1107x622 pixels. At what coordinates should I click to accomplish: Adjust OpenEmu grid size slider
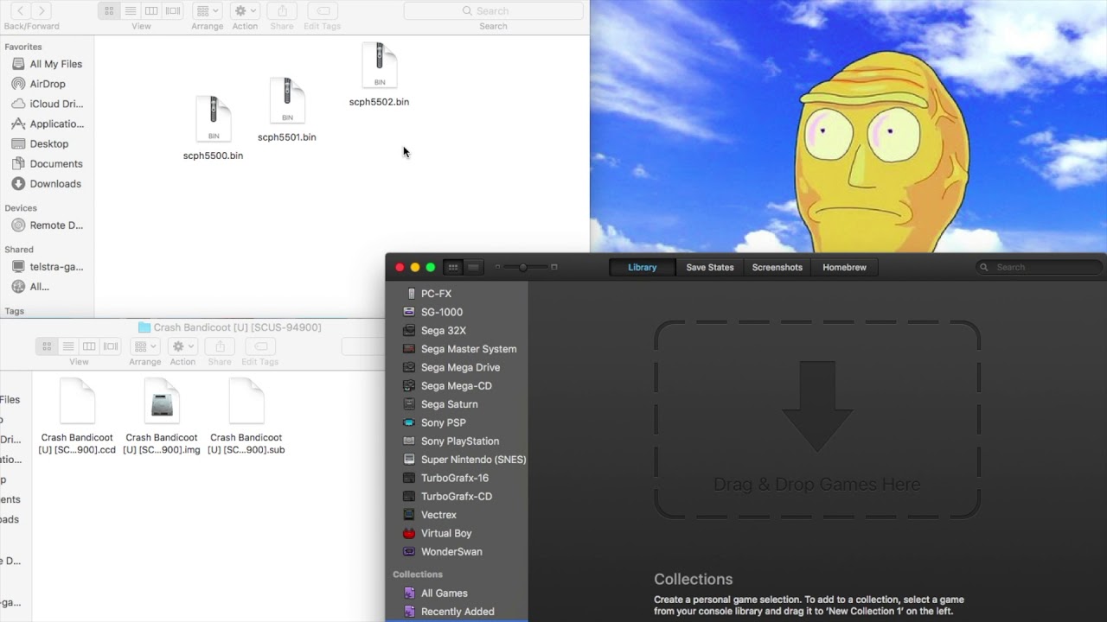(523, 267)
